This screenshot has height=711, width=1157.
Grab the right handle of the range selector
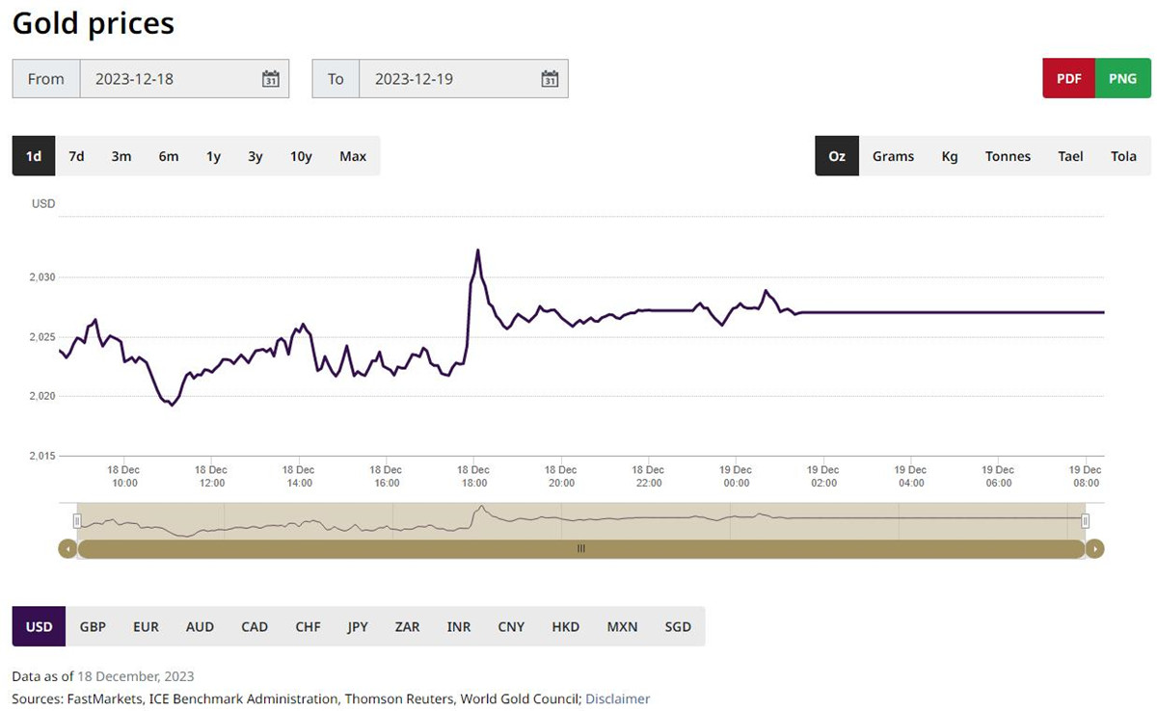1085,521
